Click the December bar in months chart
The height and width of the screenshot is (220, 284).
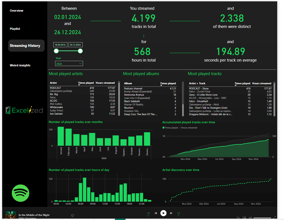click(x=147, y=139)
